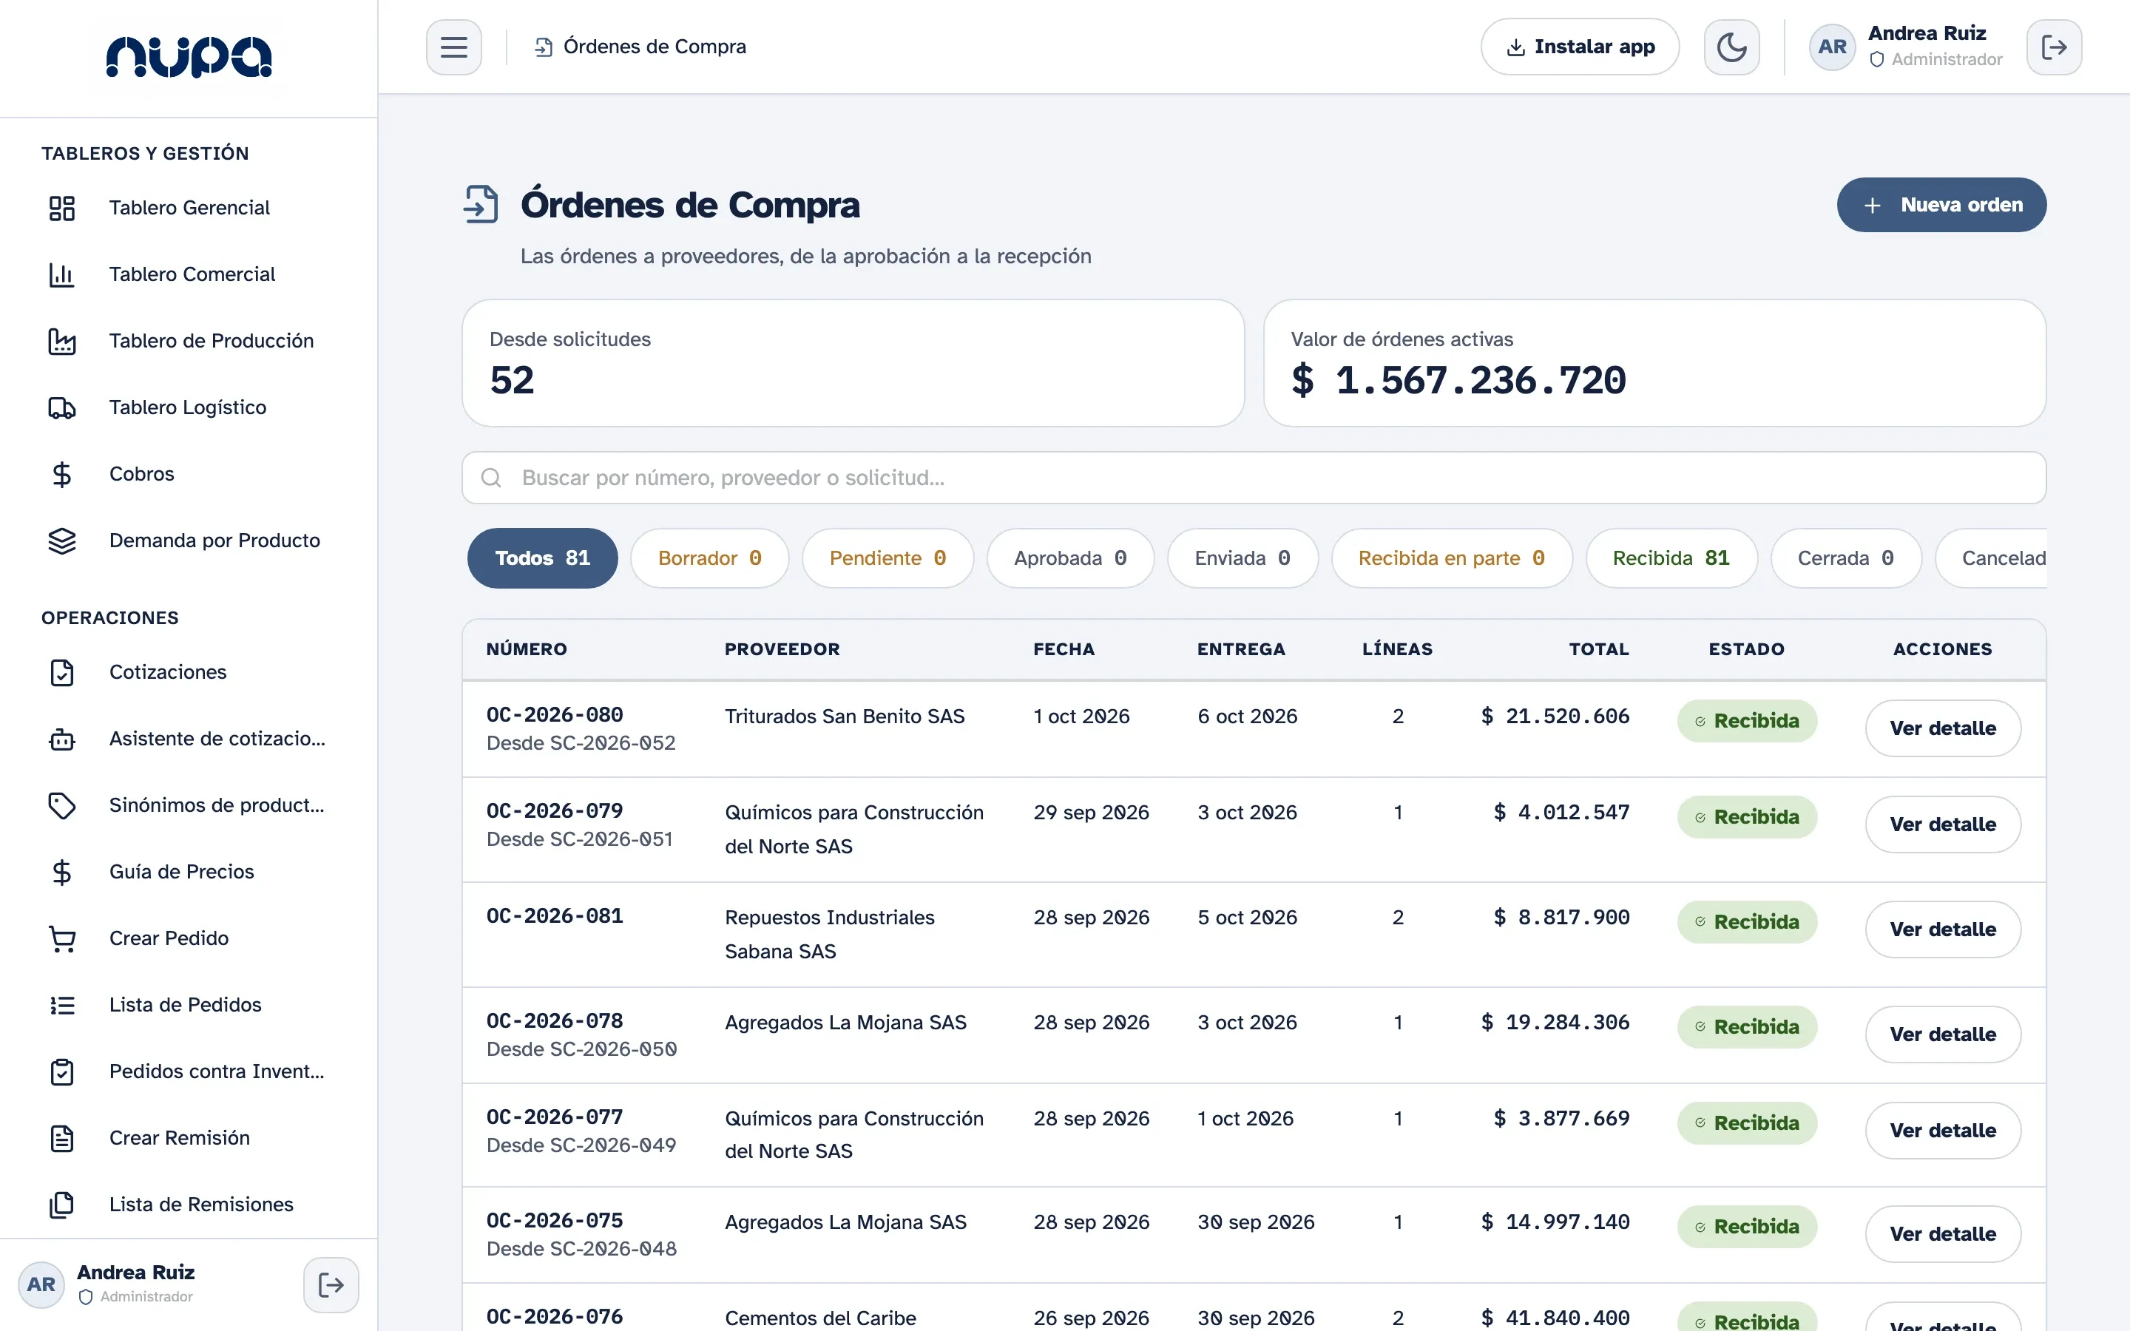The image size is (2130, 1331).
Task: Open Lista de Pedidos menu label
Action: pos(185,1006)
